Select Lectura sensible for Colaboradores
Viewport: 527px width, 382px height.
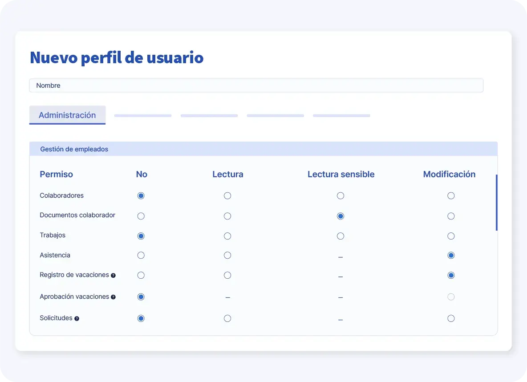[x=341, y=196]
